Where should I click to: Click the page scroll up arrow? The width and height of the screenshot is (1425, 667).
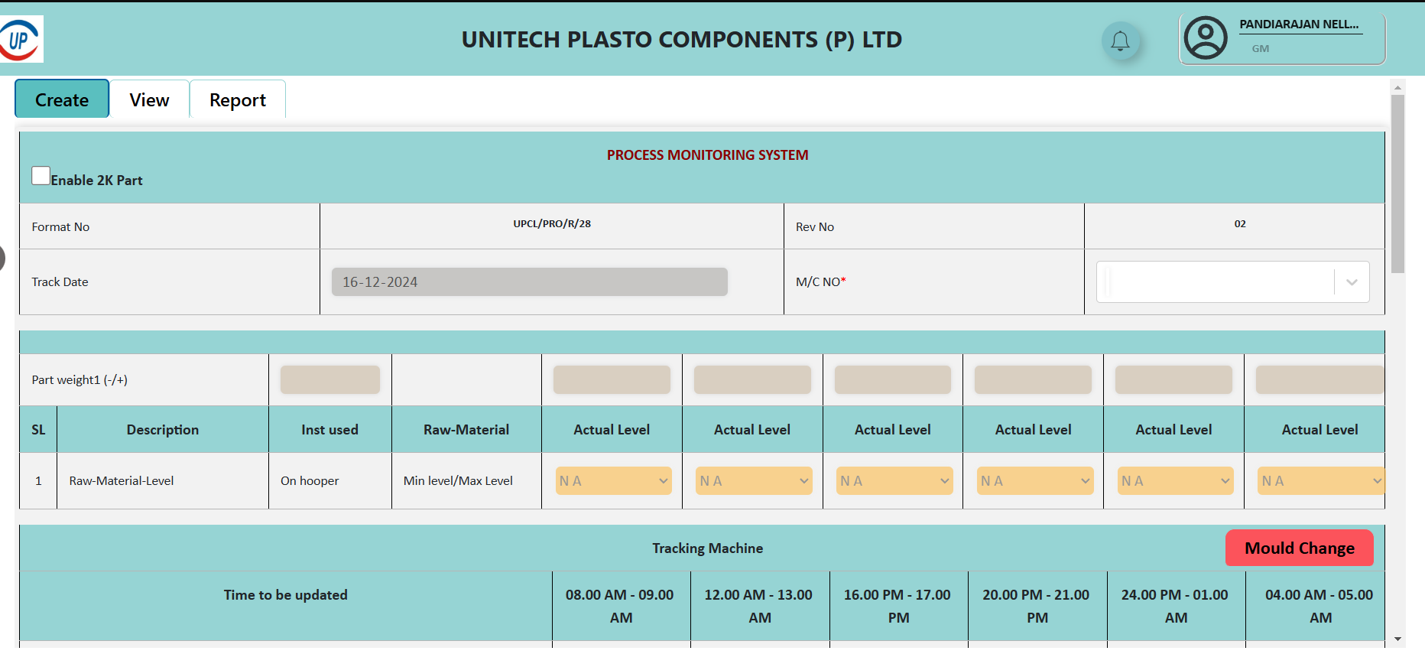coord(1397,88)
